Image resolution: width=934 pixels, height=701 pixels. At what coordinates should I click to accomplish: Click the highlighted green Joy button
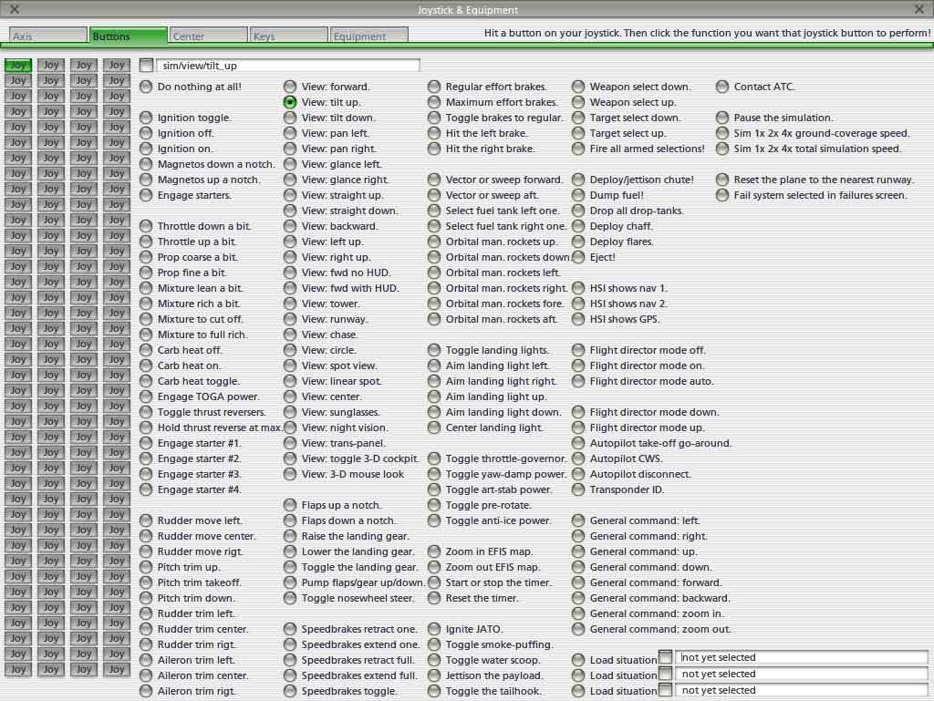pyautogui.click(x=18, y=66)
